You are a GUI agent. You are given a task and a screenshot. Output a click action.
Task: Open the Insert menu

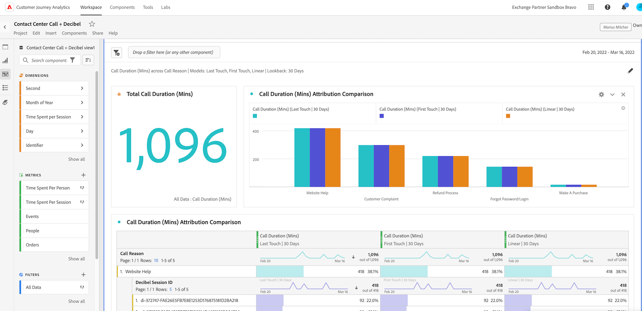pyautogui.click(x=51, y=33)
